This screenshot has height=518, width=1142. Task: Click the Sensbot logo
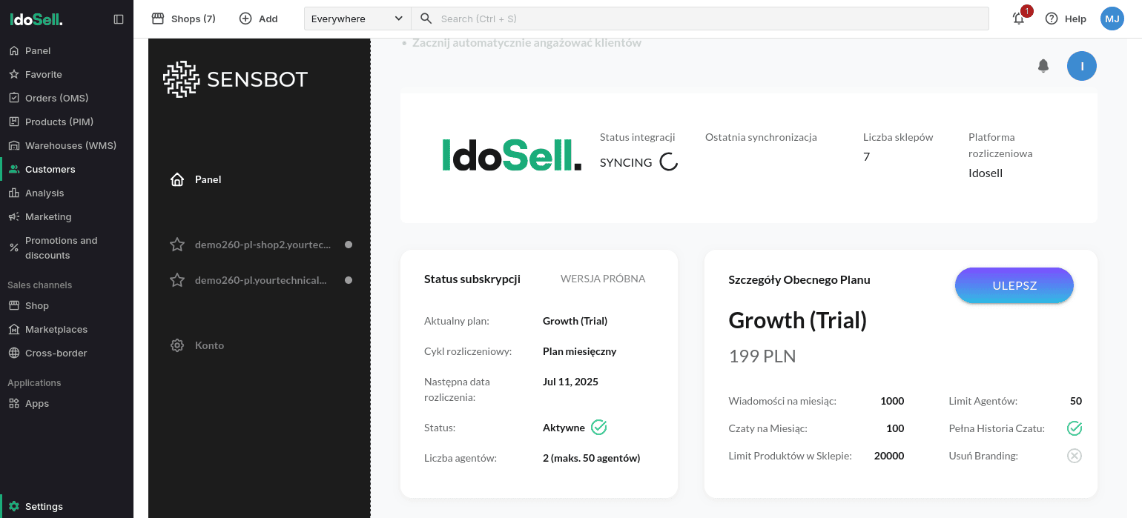click(x=235, y=79)
